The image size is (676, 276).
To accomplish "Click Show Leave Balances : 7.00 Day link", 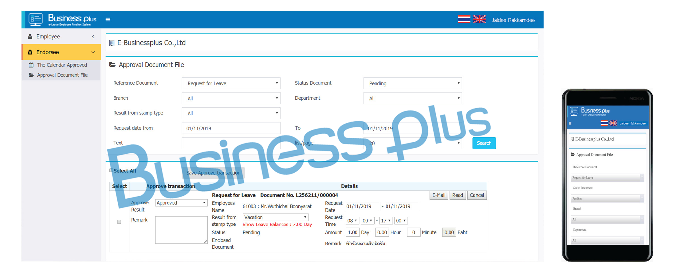I will (277, 224).
